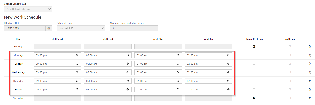Check Make Rest Day for Wednesday
The height and width of the screenshot is (105, 315).
click(254, 72)
